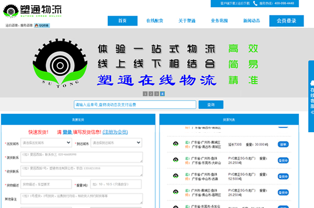Click the 查询 query button
The image size is (314, 208).
(x=211, y=105)
